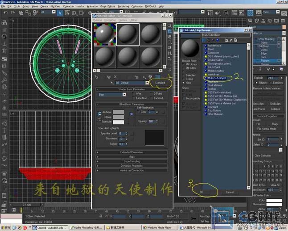This screenshot has width=288, height=231.
Task: Open the Hierarchy panel tab icon
Action: (x=263, y=21)
